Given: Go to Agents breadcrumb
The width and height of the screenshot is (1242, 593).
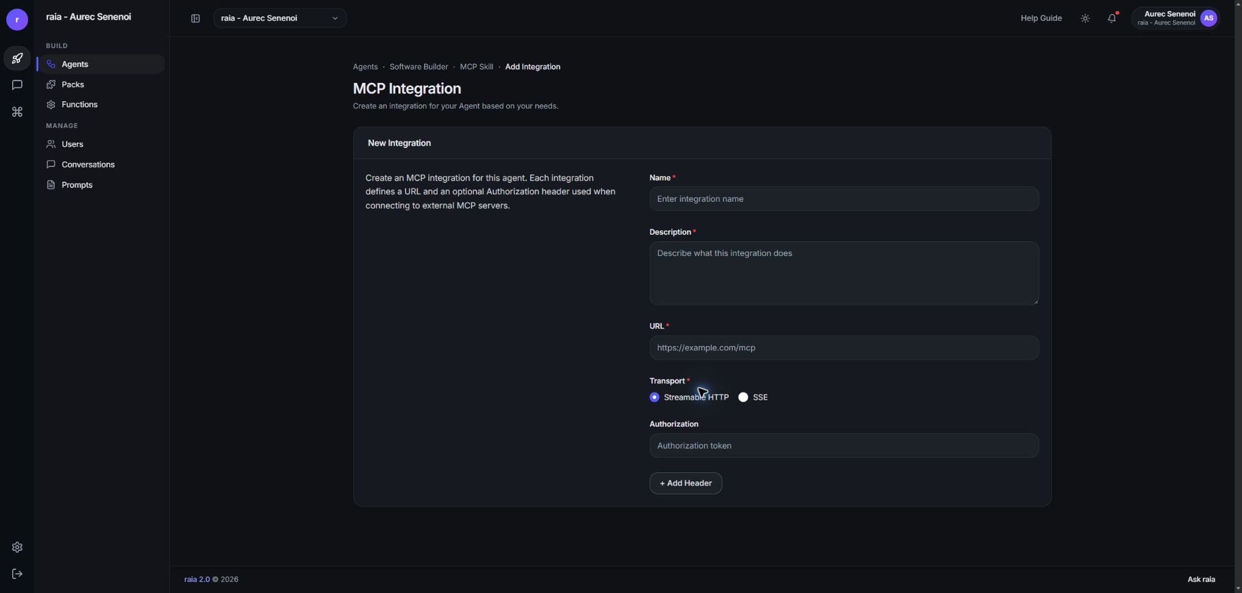Looking at the screenshot, I should coord(365,67).
